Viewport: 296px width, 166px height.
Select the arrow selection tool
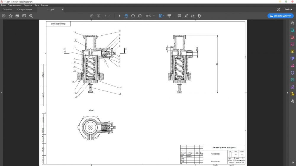tap(120, 16)
